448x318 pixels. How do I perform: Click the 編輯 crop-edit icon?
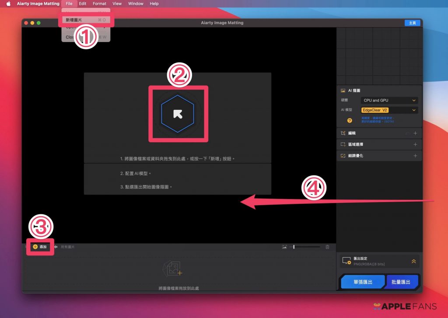click(343, 133)
